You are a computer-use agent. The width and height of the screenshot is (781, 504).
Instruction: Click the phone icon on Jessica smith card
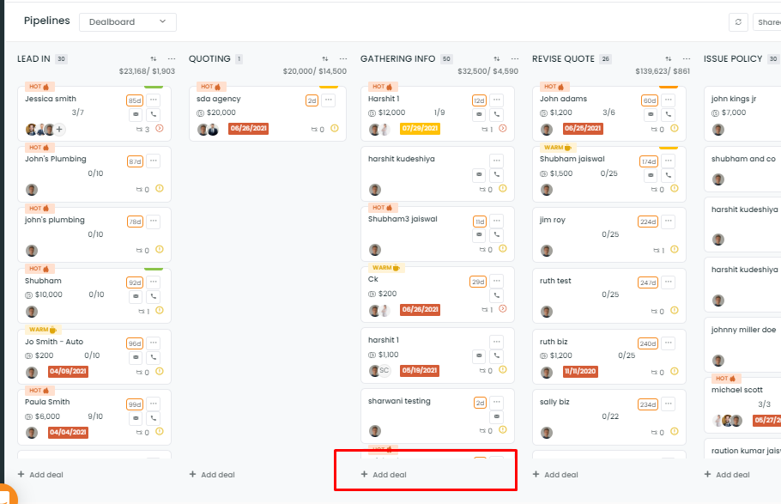tap(154, 115)
